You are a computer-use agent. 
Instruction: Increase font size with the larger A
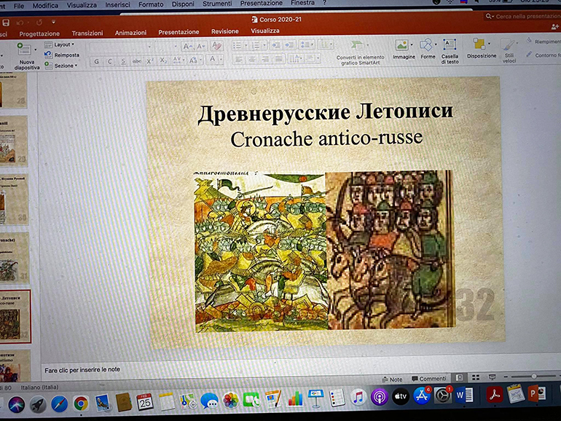[x=187, y=47]
